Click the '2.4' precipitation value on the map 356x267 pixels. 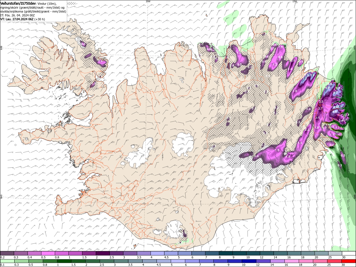290,69
